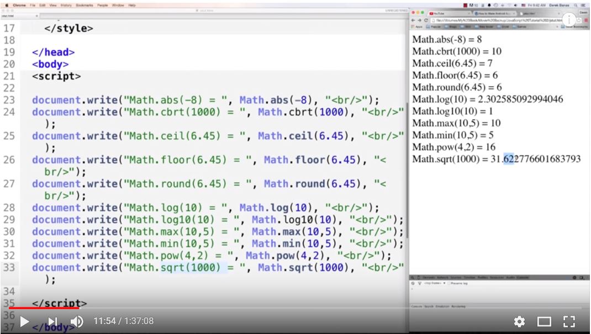This screenshot has height=334, width=591.
Task: Toggle the DevTools device mode icon
Action: [x=418, y=278]
